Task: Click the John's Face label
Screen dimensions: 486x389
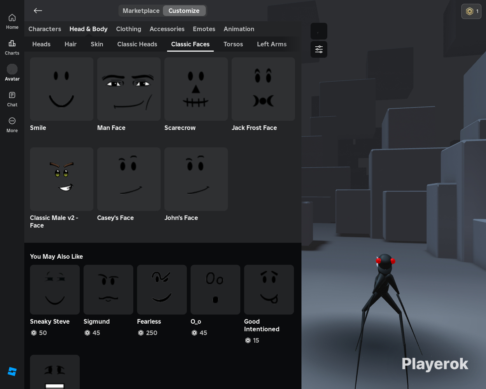Action: [x=181, y=218]
